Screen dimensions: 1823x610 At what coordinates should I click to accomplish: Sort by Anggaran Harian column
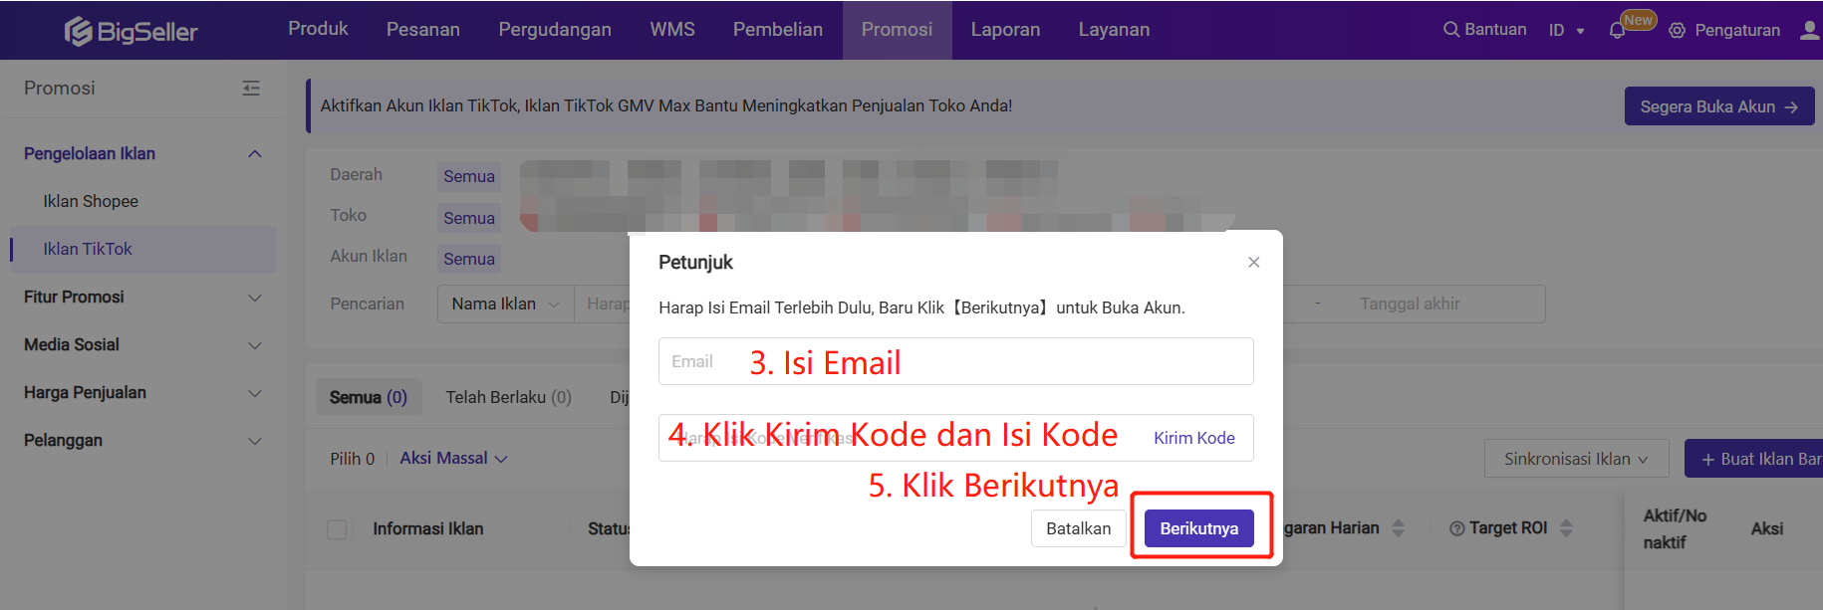coord(1398,528)
